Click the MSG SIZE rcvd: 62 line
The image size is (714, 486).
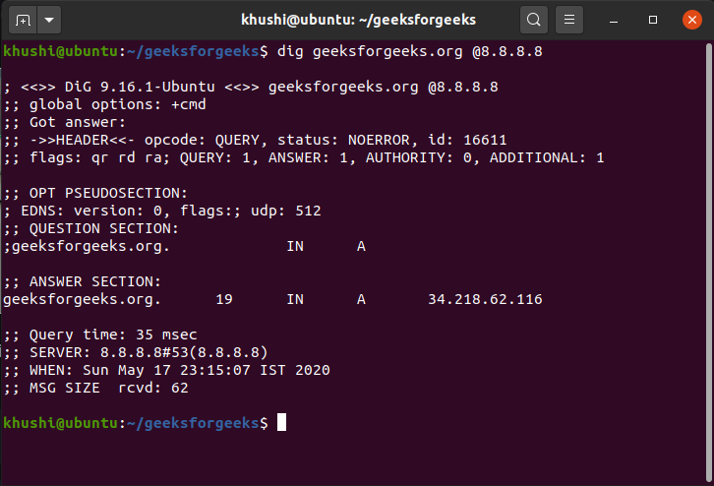click(x=95, y=388)
